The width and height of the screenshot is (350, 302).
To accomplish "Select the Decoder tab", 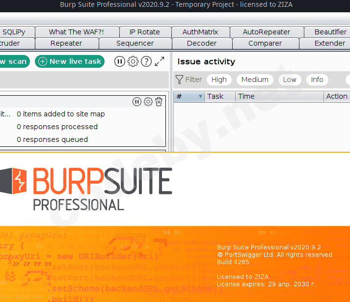I will (x=202, y=43).
